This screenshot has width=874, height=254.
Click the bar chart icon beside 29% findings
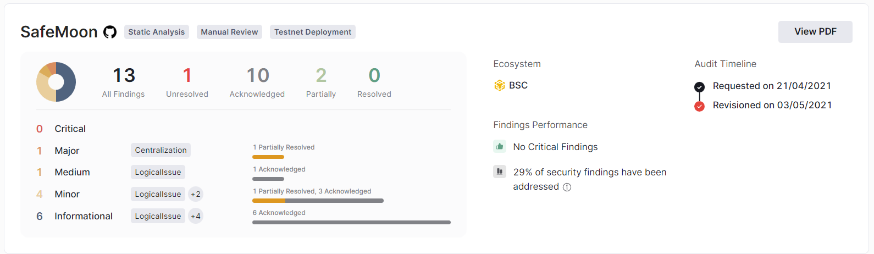500,172
